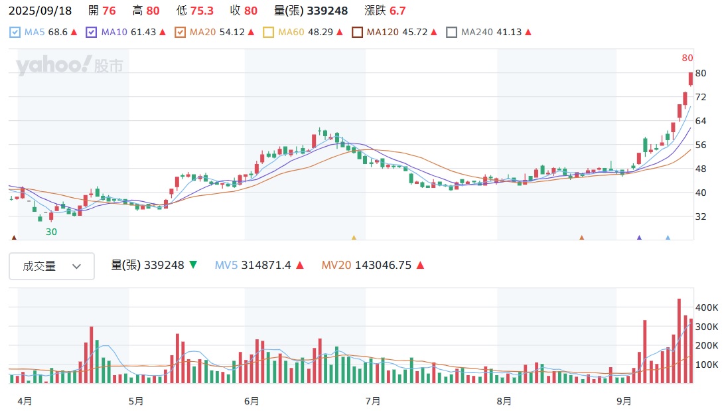This screenshot has width=724, height=411.
Task: Uncheck the MA5 moving average checkbox
Action: pyautogui.click(x=16, y=32)
